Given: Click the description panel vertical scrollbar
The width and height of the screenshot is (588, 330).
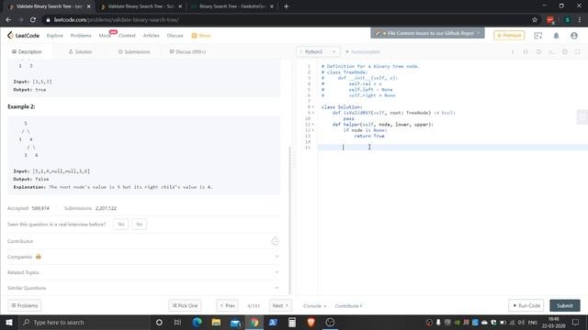Looking at the screenshot, I should point(289,220).
